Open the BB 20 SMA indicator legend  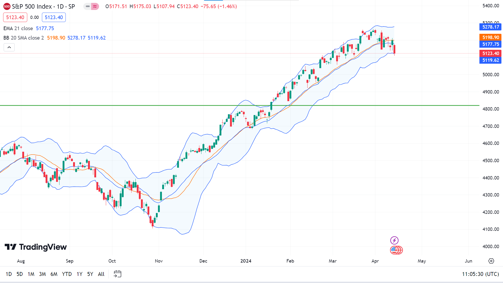tap(24, 38)
